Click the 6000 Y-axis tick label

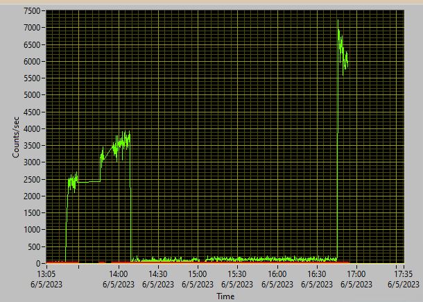coord(32,62)
